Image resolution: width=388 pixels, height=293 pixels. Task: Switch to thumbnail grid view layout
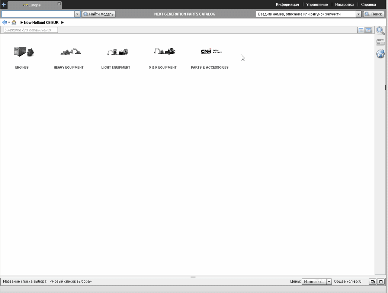[x=368, y=30]
